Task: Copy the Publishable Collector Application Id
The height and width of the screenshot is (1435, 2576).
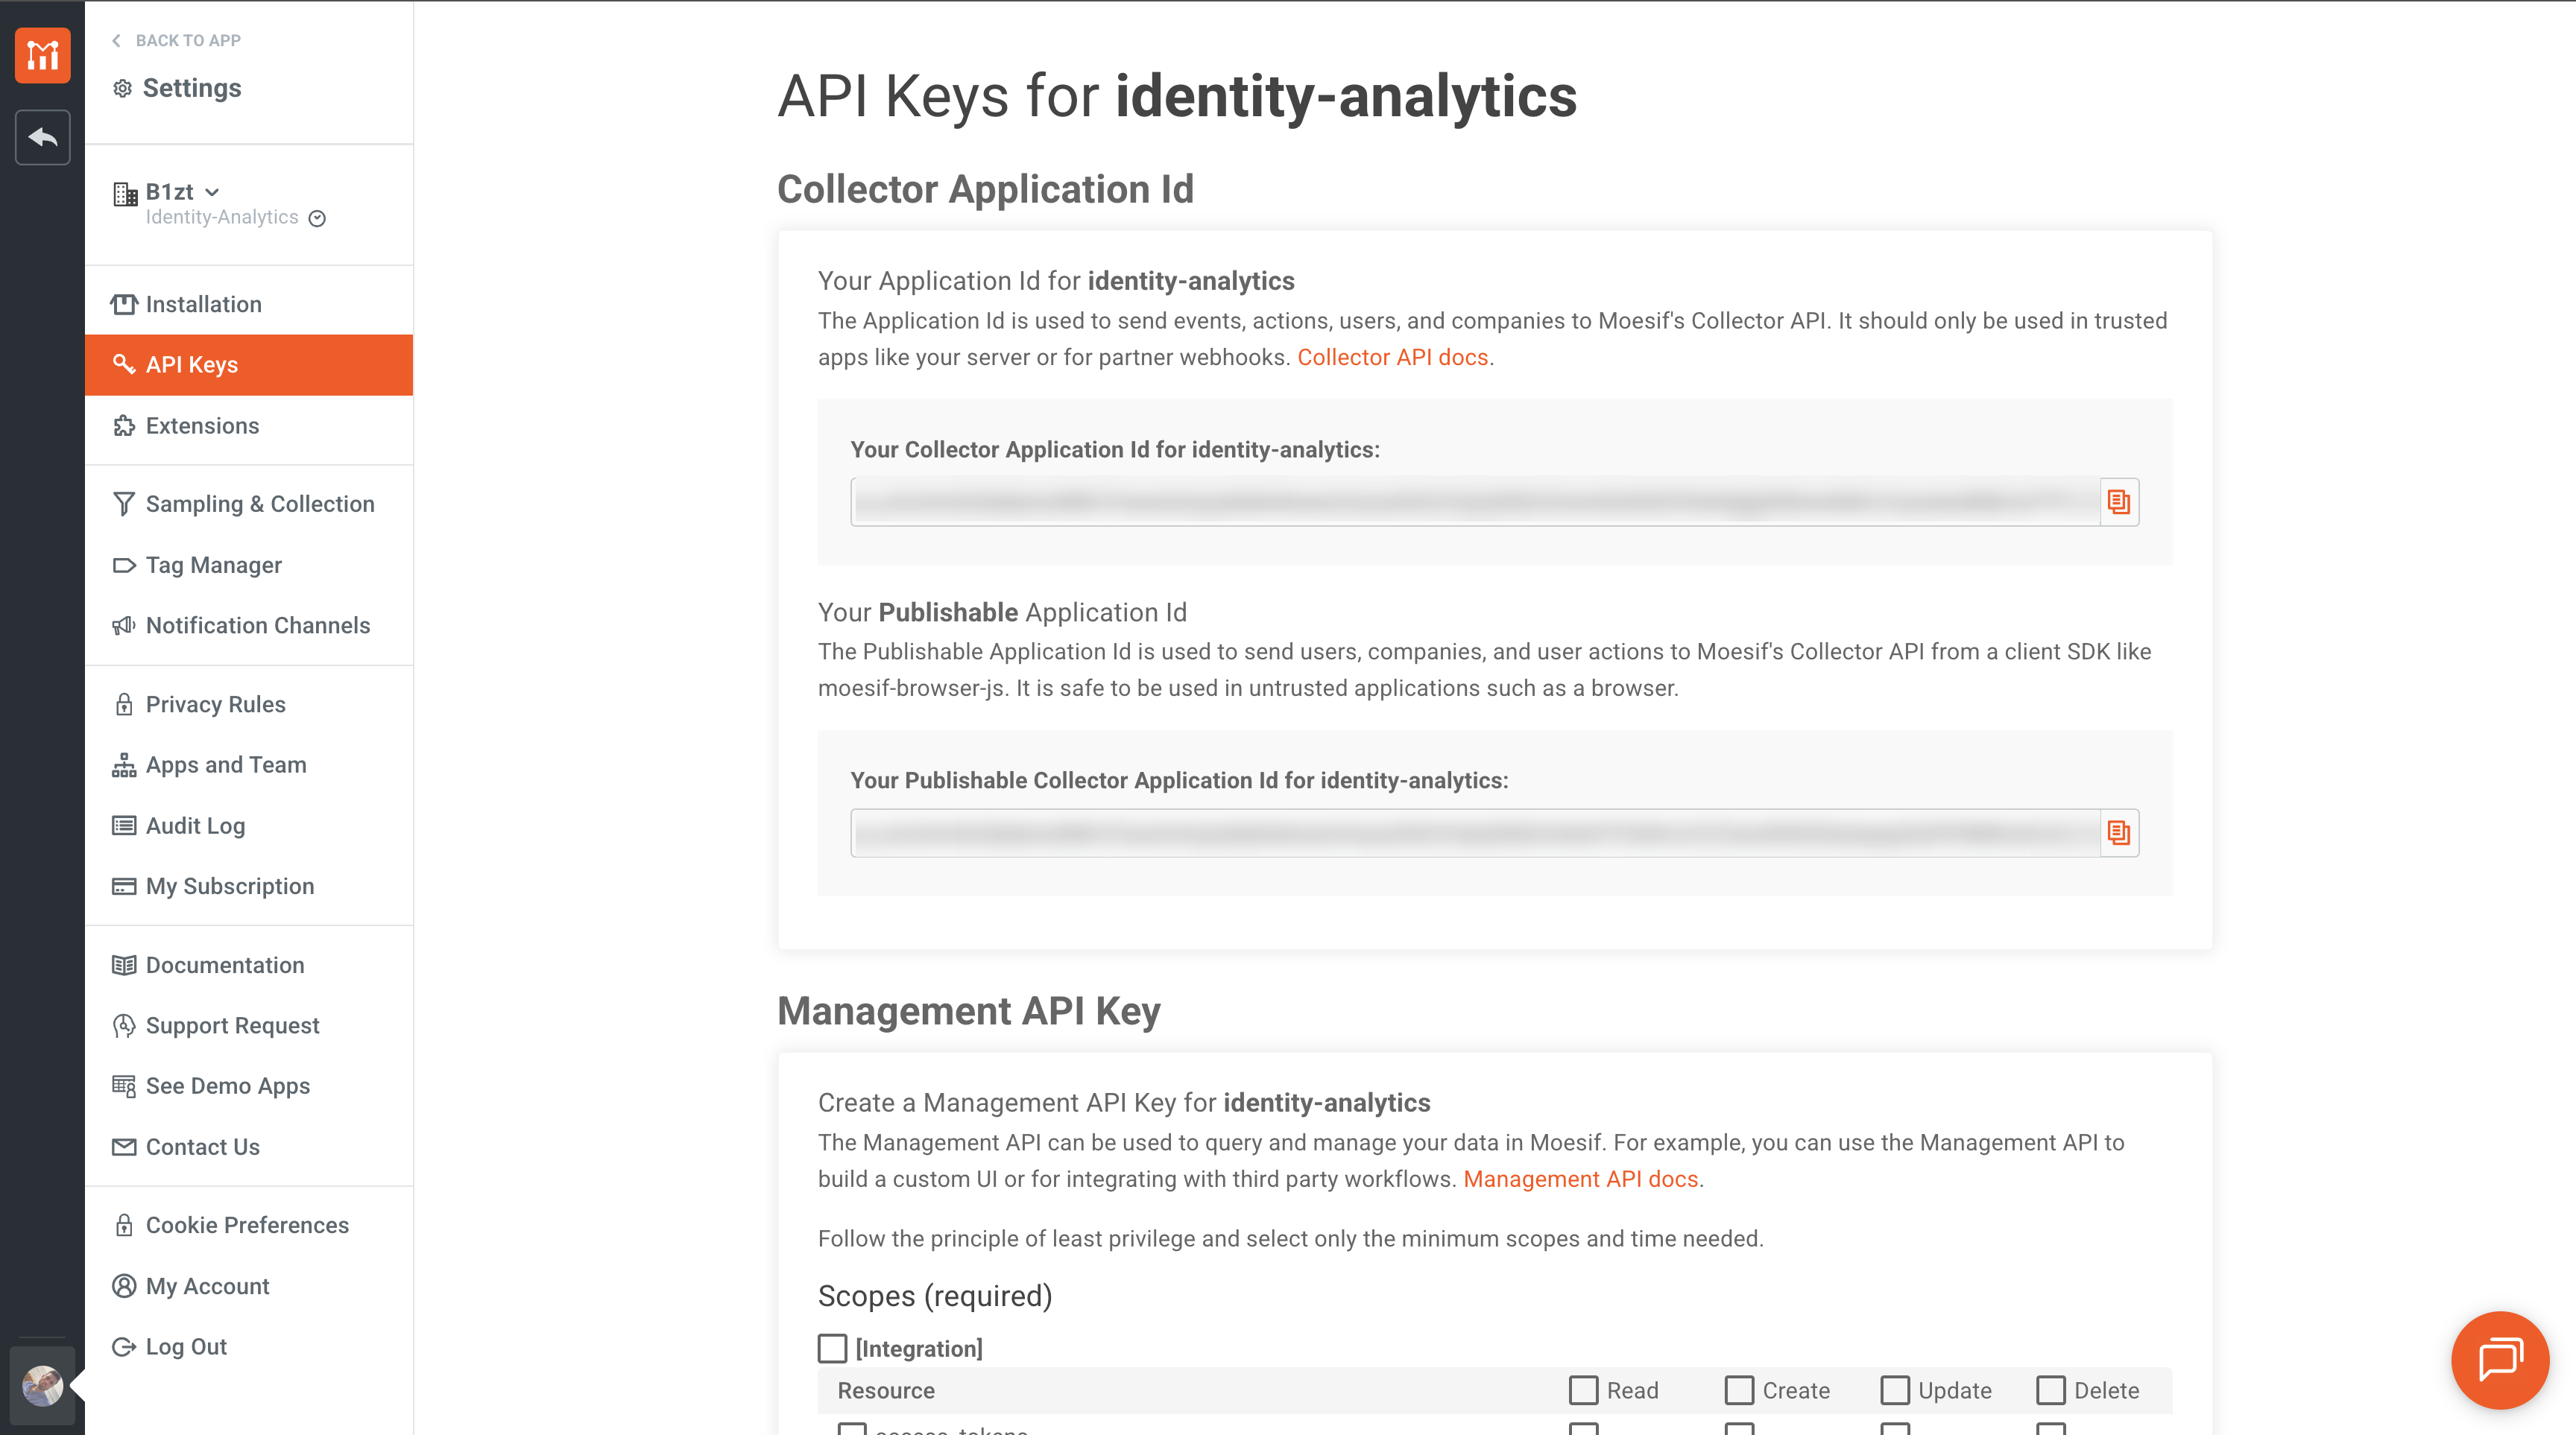Action: coord(2118,832)
